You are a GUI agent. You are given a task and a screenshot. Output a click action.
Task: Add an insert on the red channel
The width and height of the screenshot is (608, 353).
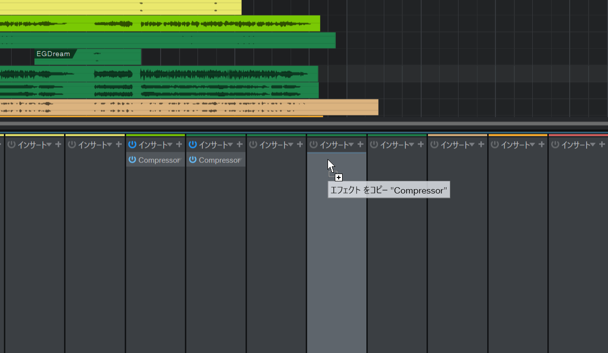point(602,144)
